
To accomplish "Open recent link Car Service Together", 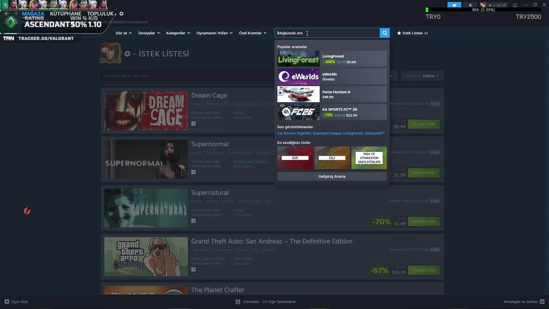I will point(294,133).
